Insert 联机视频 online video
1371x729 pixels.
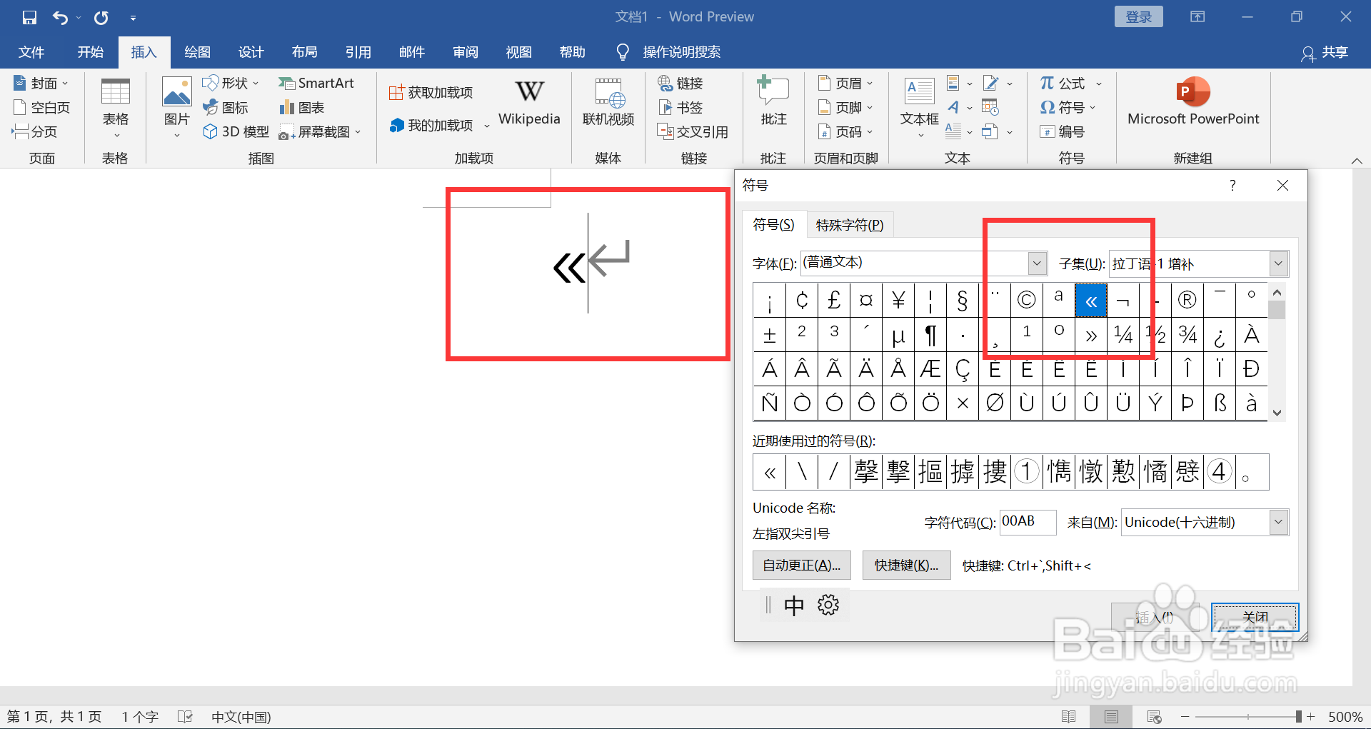click(x=608, y=104)
